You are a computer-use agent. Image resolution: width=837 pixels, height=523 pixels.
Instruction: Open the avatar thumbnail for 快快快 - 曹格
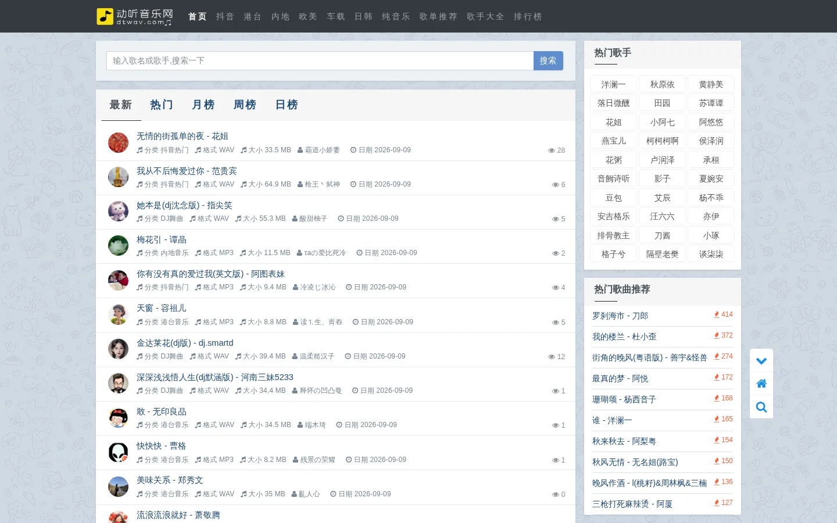[x=118, y=452]
